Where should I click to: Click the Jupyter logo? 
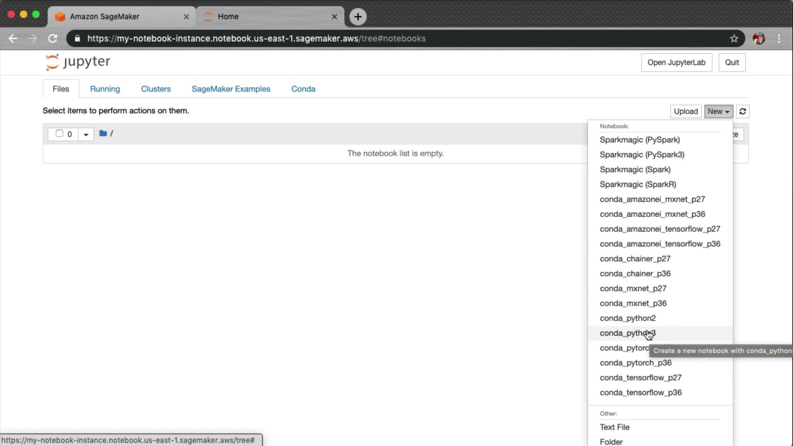tap(78, 62)
